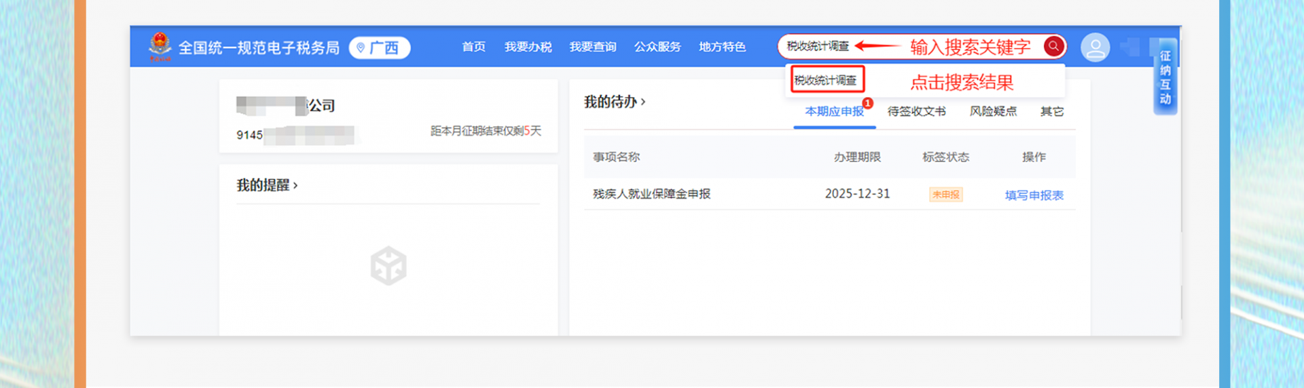Click the 征纳互动 side panel button
Viewport: 1304px width, 388px height.
1165,77
